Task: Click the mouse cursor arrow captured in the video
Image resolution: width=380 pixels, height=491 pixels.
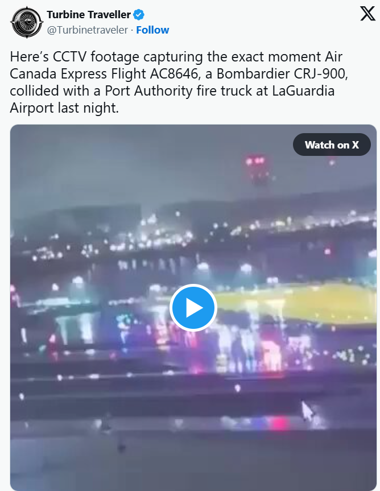Action: point(307,411)
